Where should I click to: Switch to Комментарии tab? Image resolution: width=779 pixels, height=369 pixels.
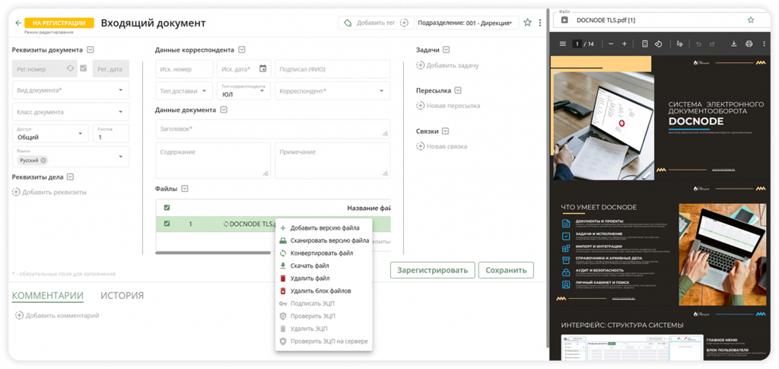[48, 295]
